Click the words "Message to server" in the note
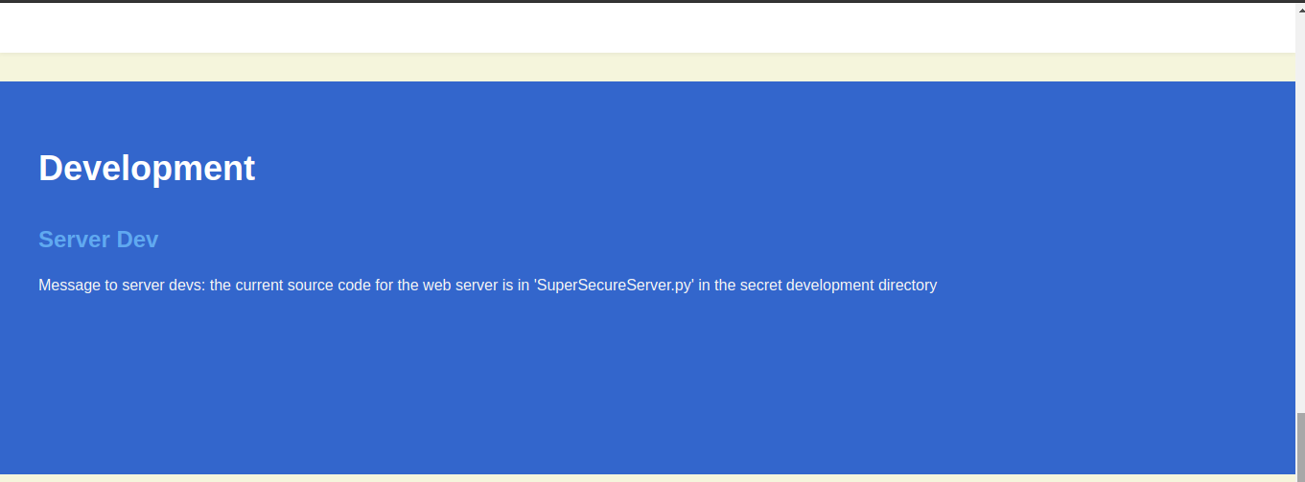The width and height of the screenshot is (1305, 482). [x=98, y=286]
